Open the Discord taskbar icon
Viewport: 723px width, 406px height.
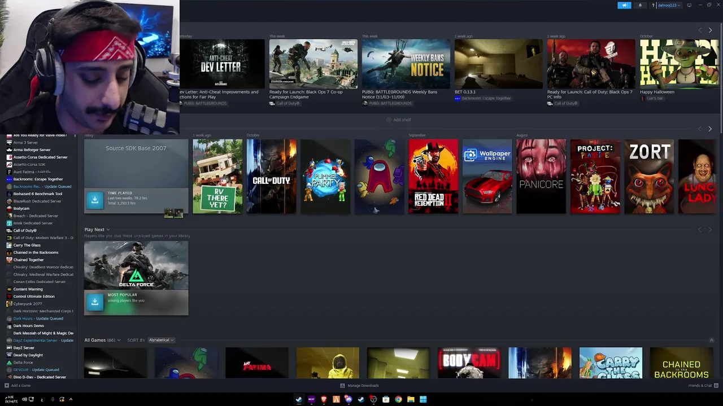[349, 399]
